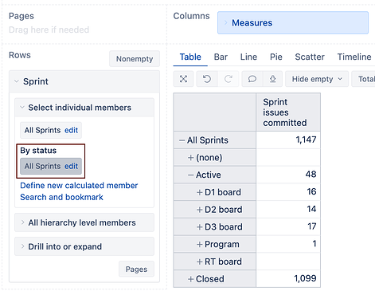Click Sprint issues committed column header
The width and height of the screenshot is (375, 299).
pos(288,112)
